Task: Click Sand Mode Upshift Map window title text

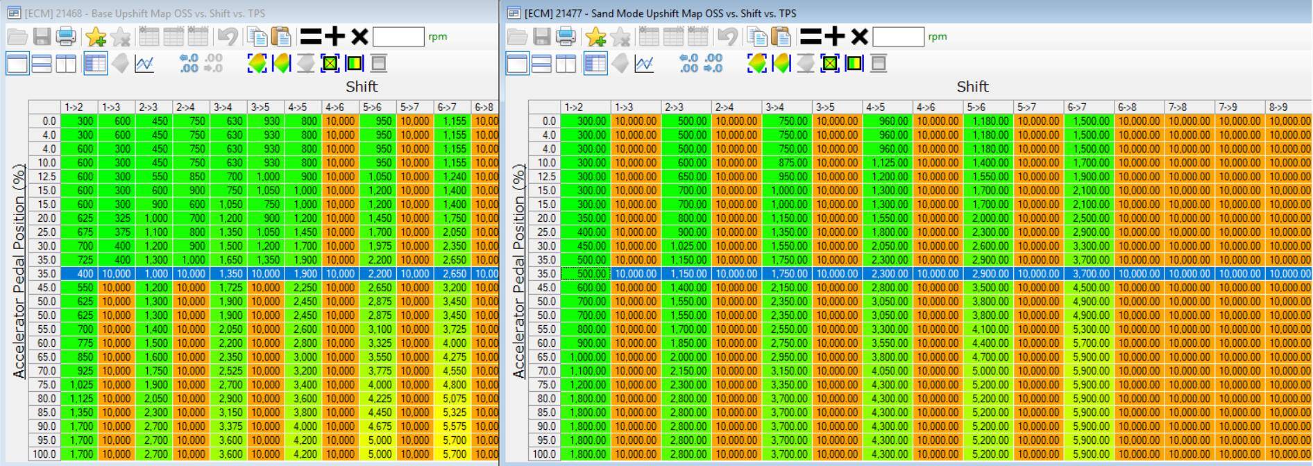Action: pos(660,13)
